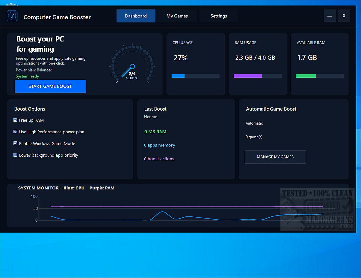Click the Not run status text

pos(151,117)
